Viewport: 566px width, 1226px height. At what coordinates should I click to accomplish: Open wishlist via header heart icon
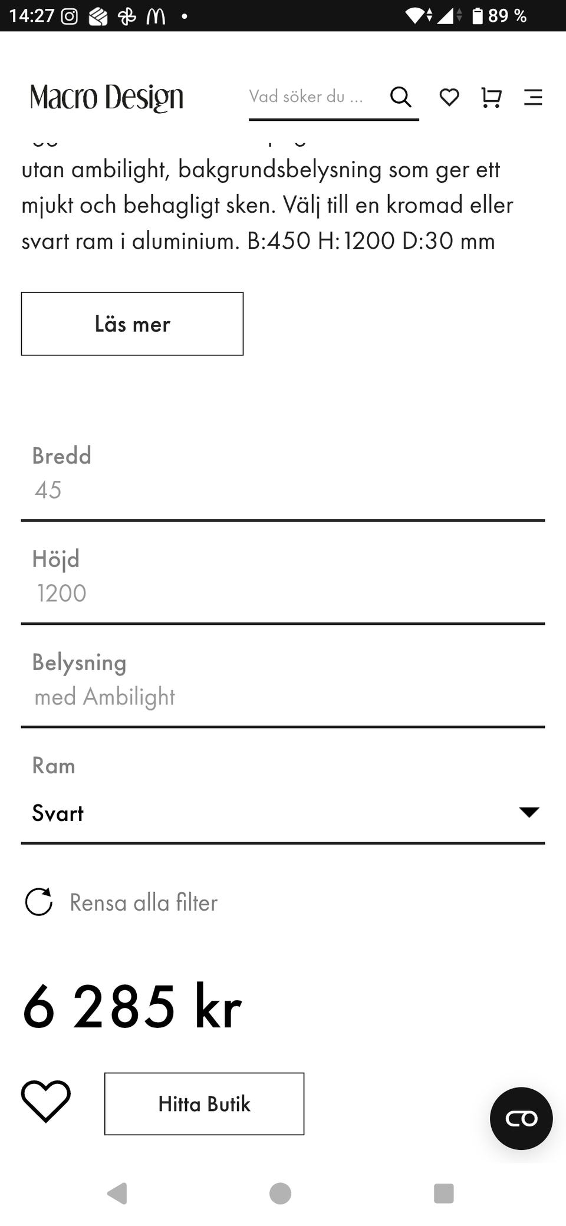click(x=449, y=97)
